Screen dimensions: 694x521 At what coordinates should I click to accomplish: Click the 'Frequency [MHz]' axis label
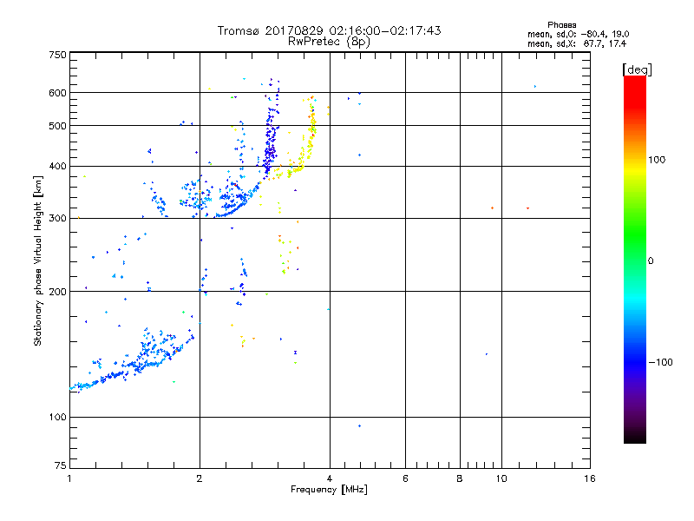point(329,490)
